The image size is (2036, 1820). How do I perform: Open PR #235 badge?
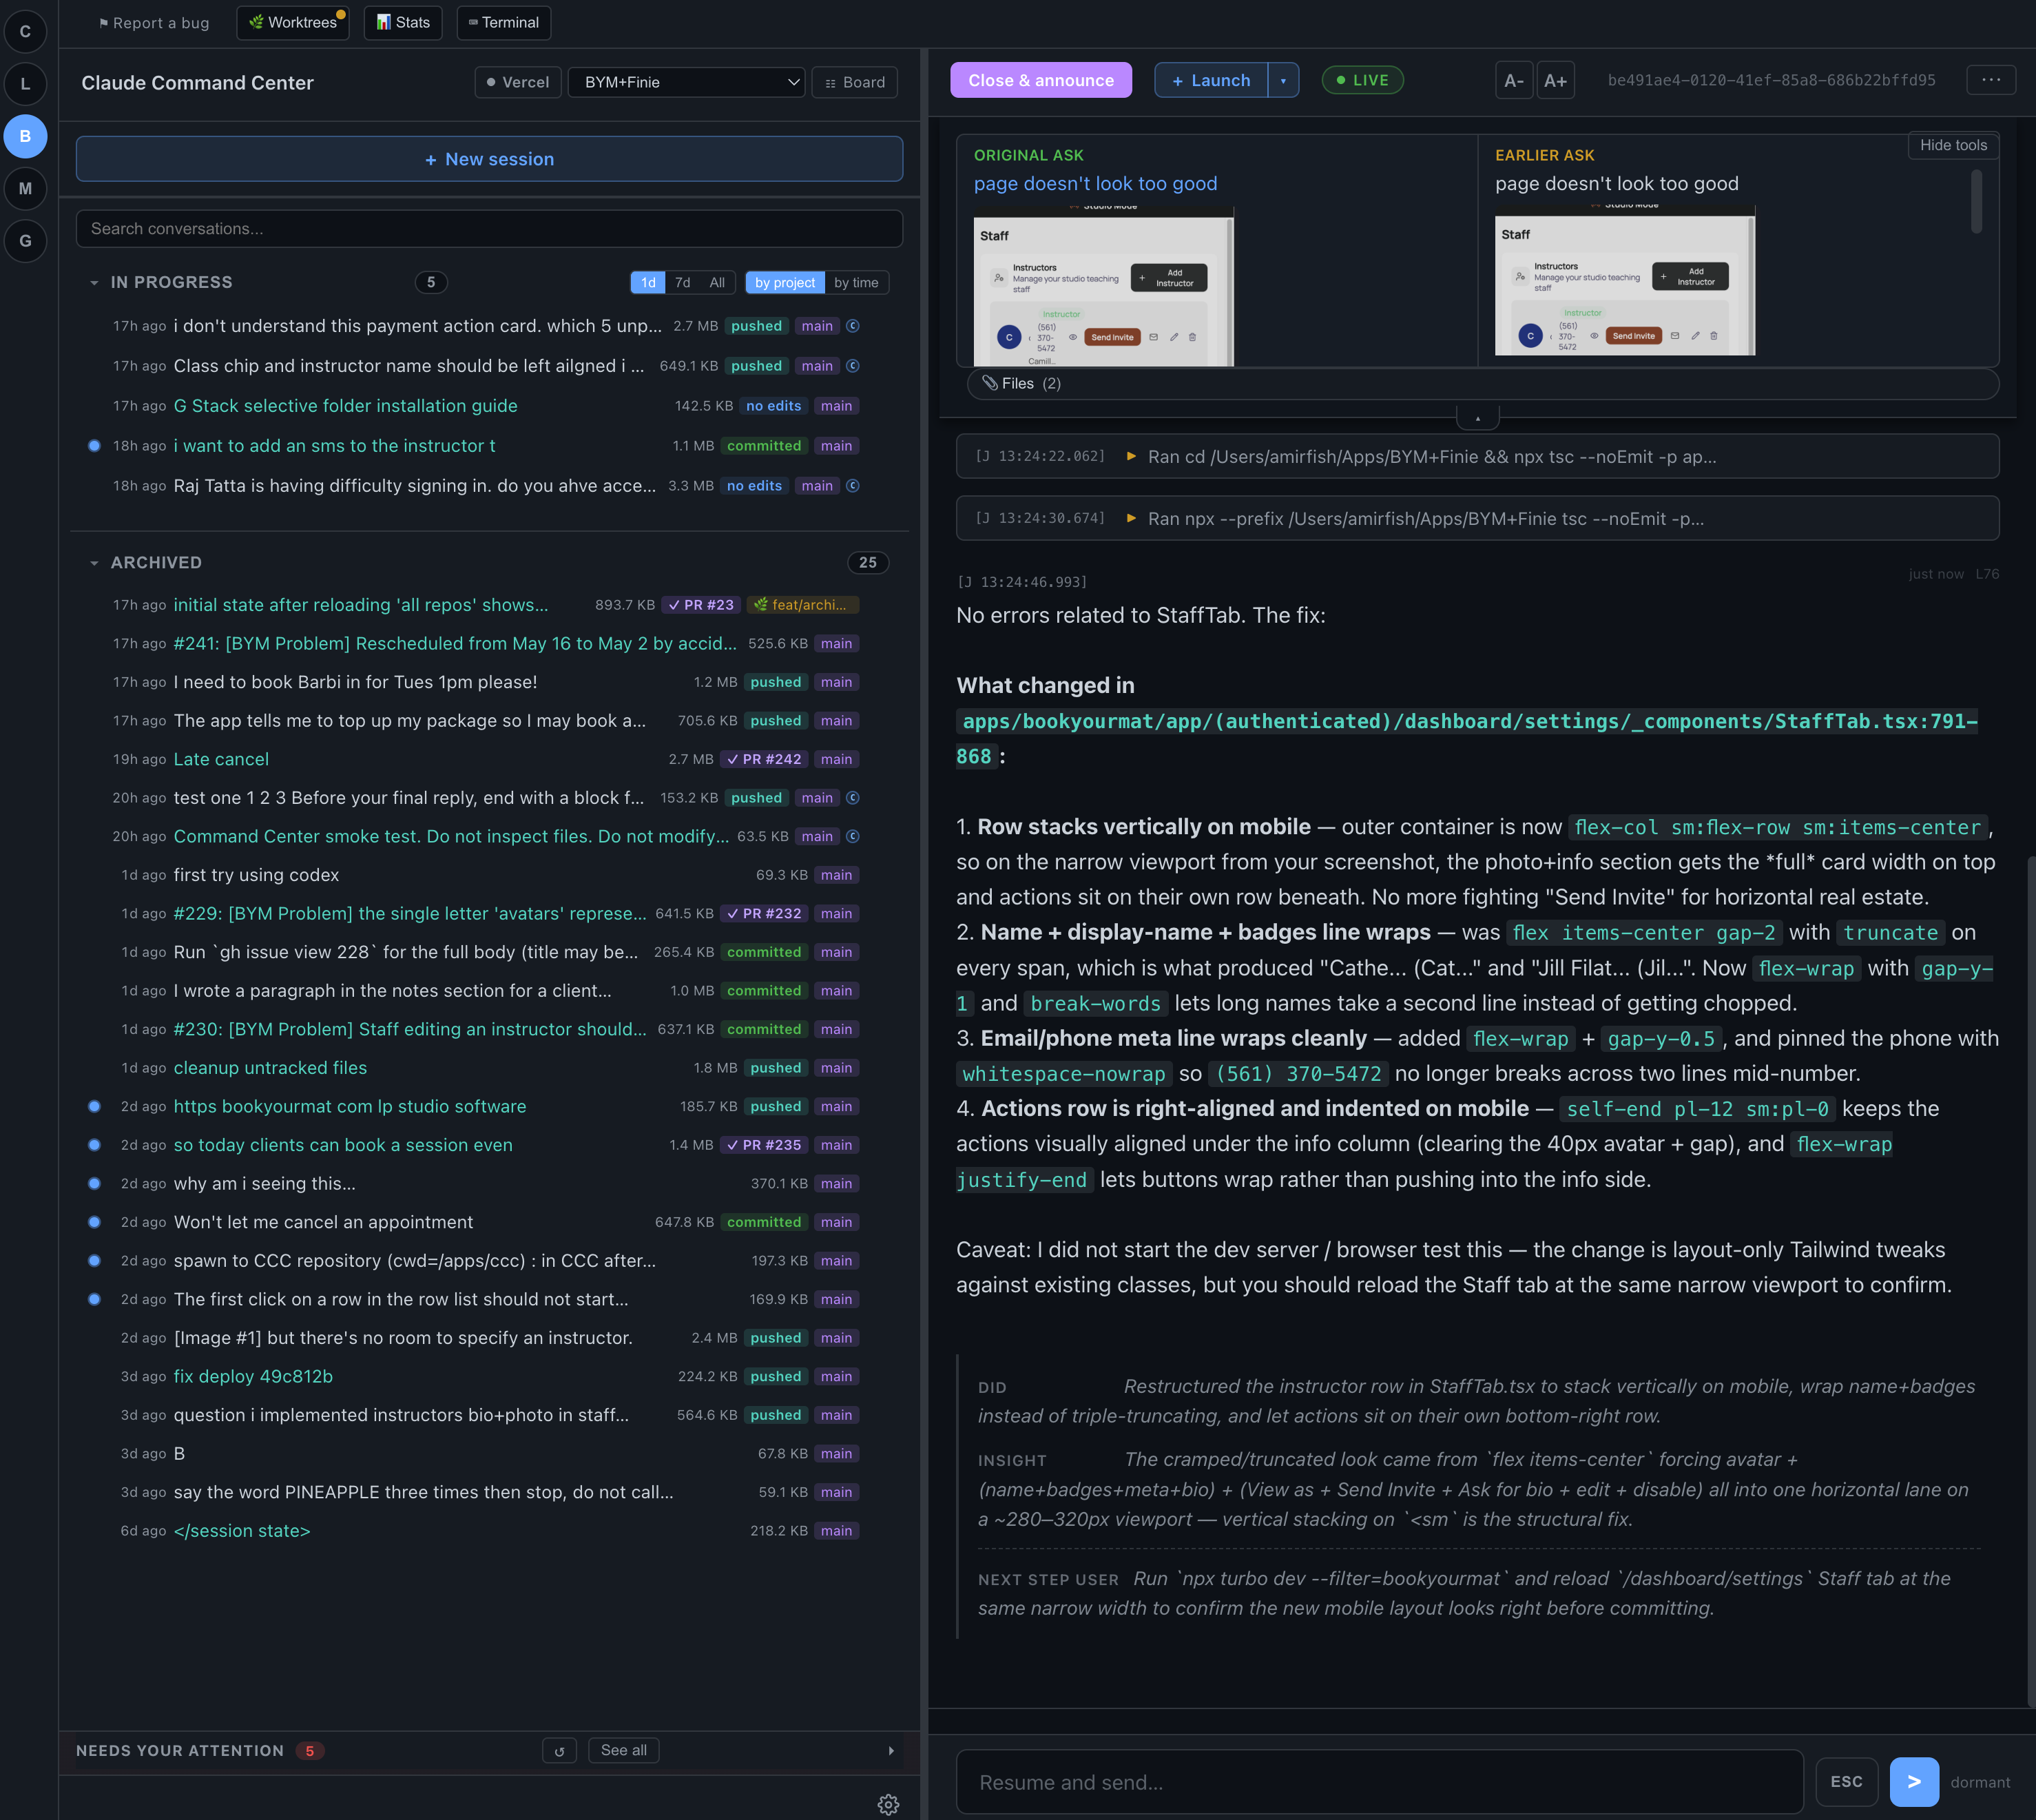click(764, 1145)
